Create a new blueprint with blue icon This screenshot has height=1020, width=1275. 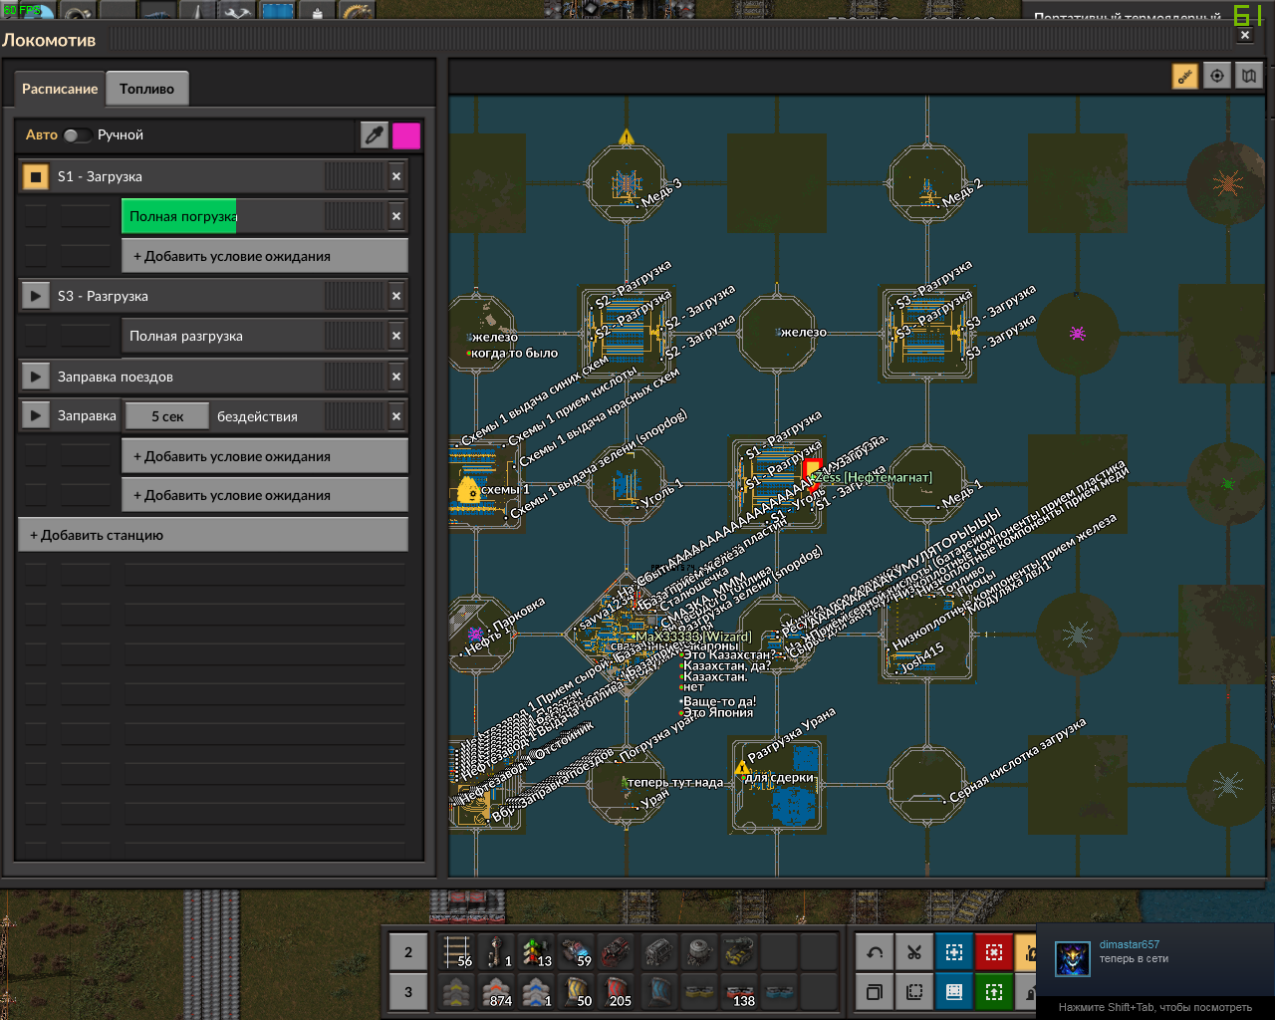pos(954,952)
